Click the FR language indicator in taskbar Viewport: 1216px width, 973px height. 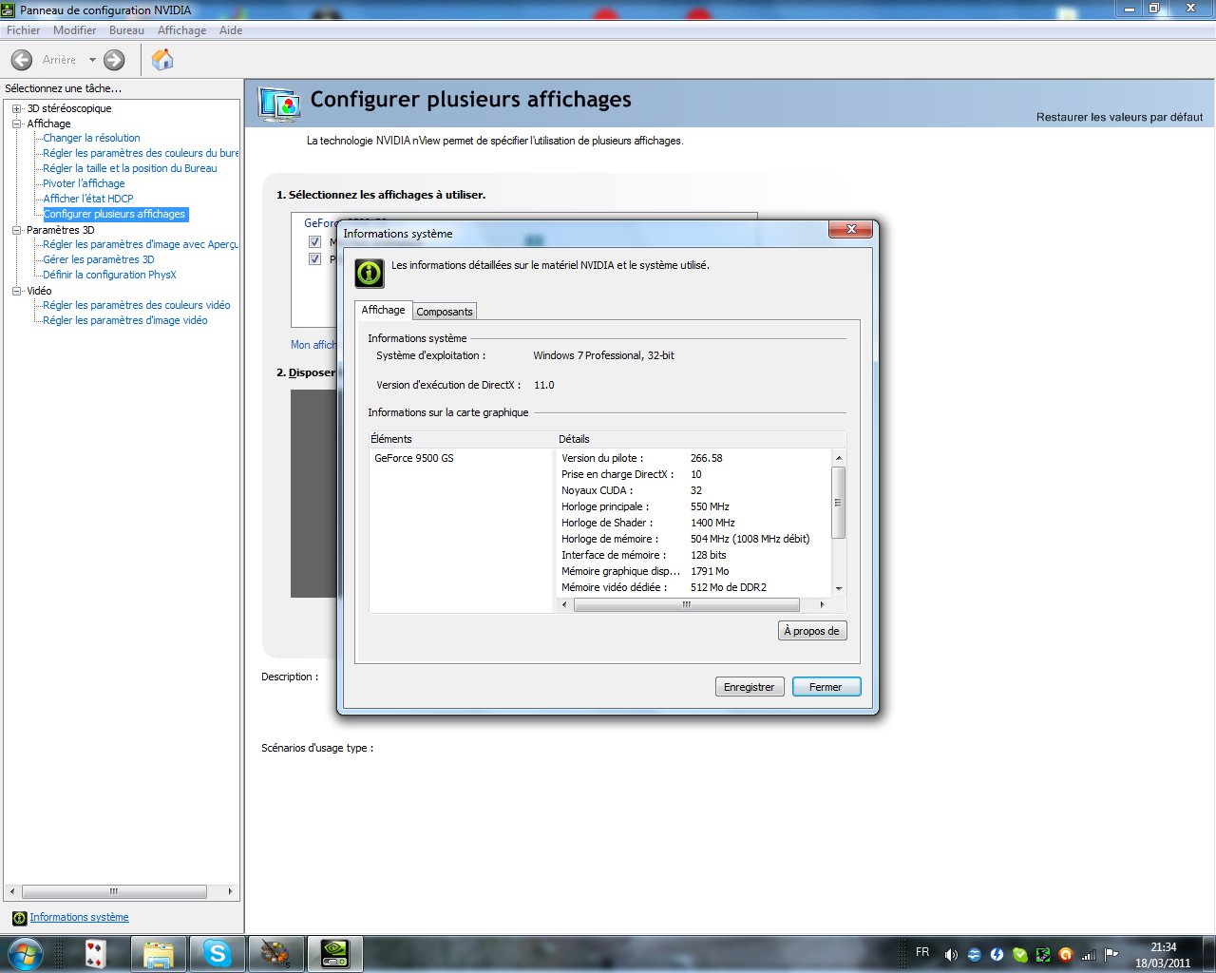(922, 952)
